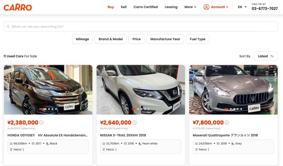The height and width of the screenshot is (166, 283).
Task: Click the ¥2,380,000 price
Action: 23,122
